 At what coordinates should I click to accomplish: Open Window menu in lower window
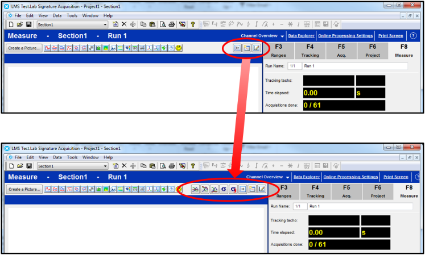(x=90, y=157)
